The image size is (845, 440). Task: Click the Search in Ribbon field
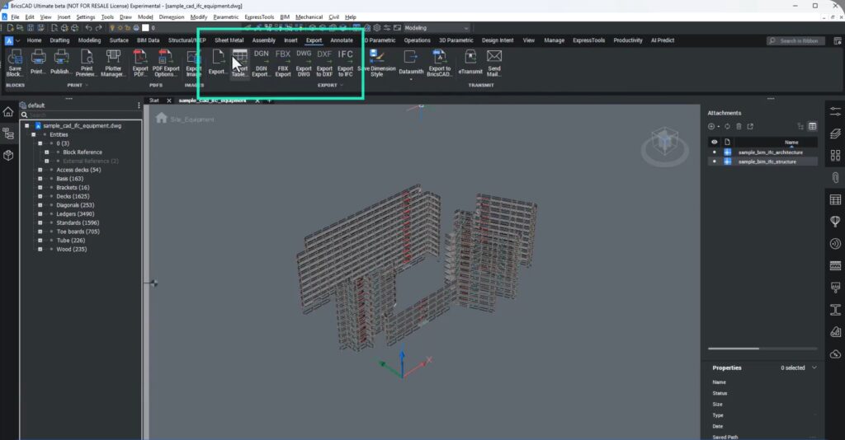[795, 41]
